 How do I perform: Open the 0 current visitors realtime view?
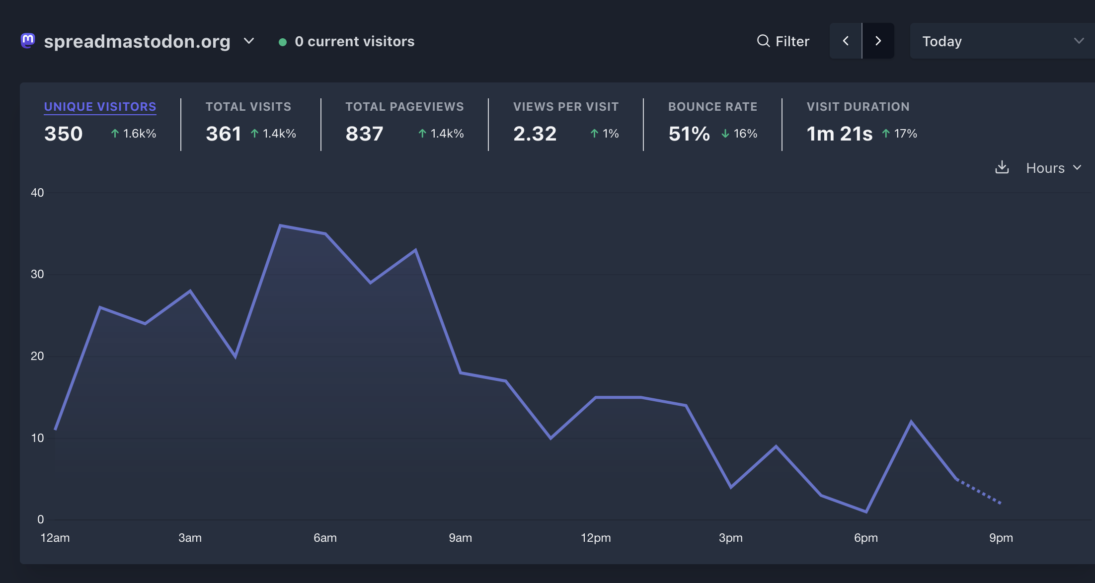[347, 41]
